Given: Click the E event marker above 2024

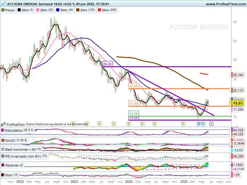Looking at the screenshot, I should (129, 124).
